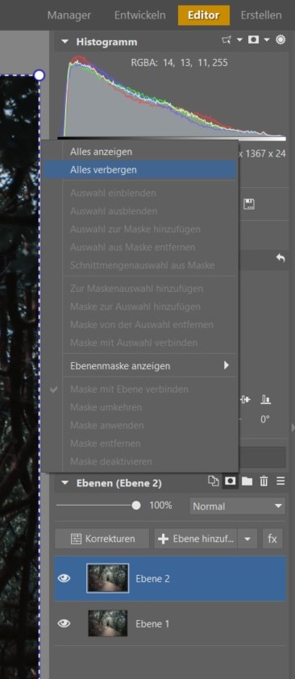Click the duplicate layer icon

(x=214, y=481)
